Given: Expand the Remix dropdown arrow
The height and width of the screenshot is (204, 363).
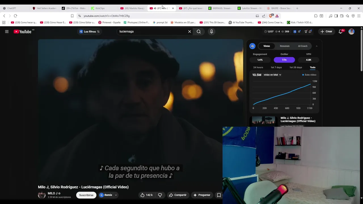Looking at the screenshot, I should point(116,195).
